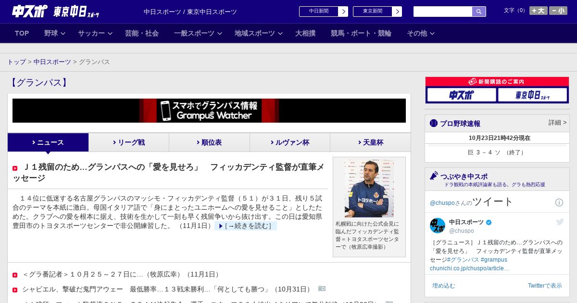
Task: Click the 中スポ 東京中日スポーツ header logo
Action: [56, 11]
